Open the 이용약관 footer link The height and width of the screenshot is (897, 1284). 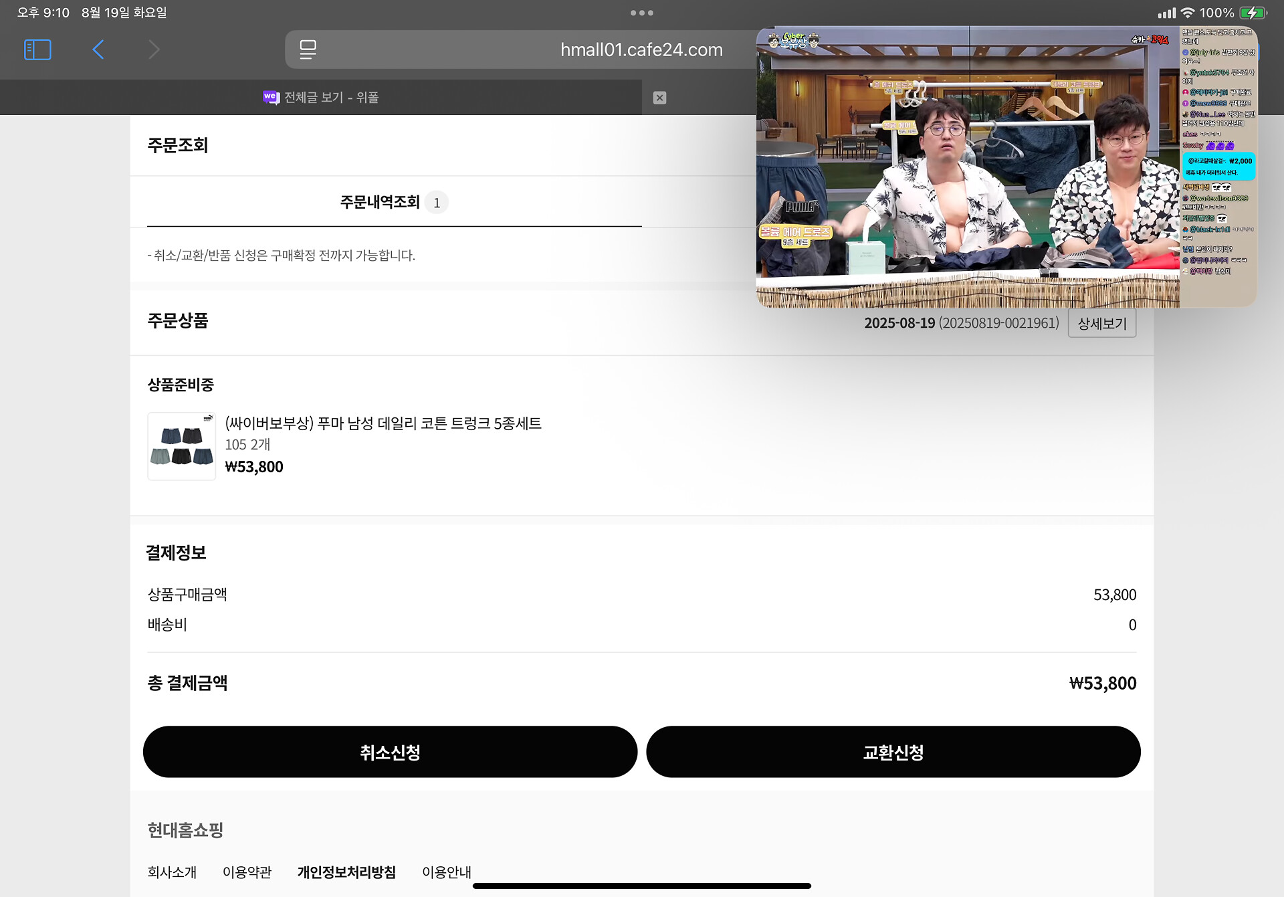pyautogui.click(x=247, y=872)
